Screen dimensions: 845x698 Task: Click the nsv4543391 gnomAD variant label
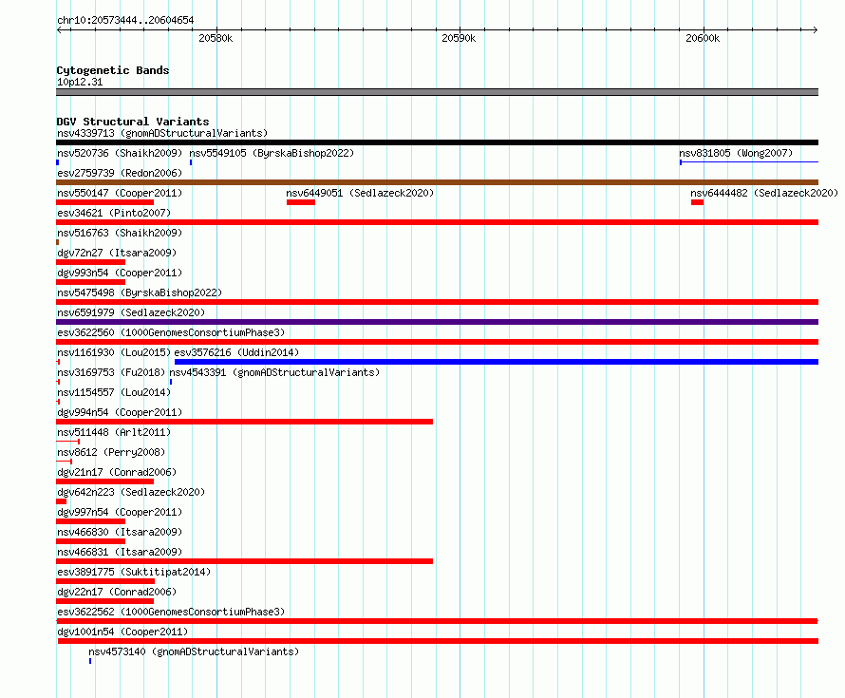tap(274, 372)
